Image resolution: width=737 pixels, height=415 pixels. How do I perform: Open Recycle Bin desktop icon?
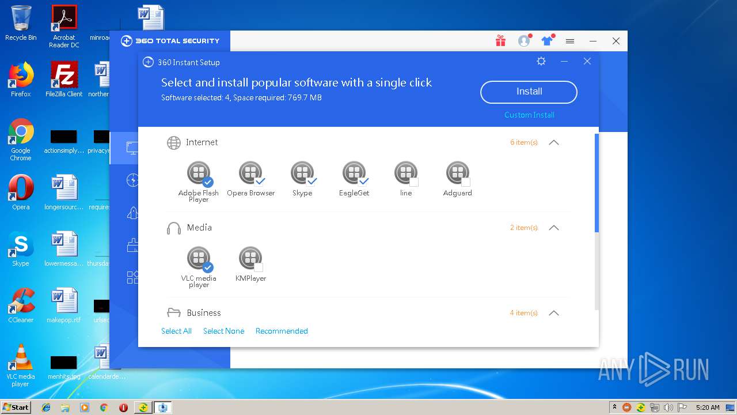coord(21,23)
